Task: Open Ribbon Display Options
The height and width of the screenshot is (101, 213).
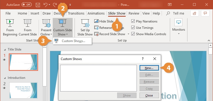Action: coord(170,4)
